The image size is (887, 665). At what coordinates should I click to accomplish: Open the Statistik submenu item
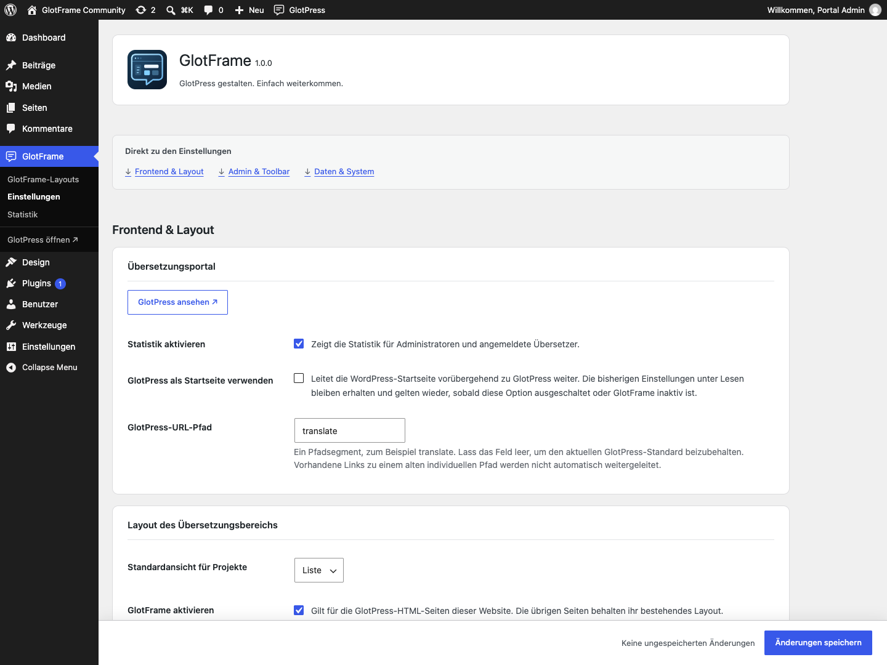click(x=23, y=214)
